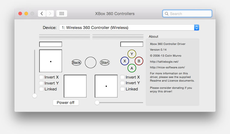This screenshot has height=134, width=230.
Task: Go forward with the right chevron
Action: pos(50,14)
